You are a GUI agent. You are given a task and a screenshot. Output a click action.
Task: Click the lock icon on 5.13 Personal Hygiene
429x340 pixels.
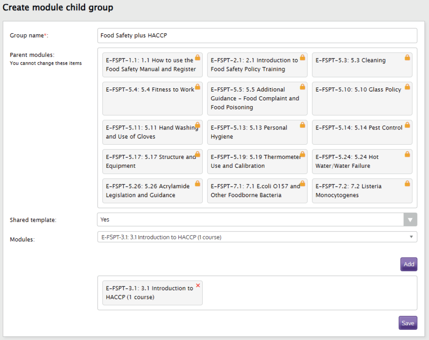pos(302,125)
